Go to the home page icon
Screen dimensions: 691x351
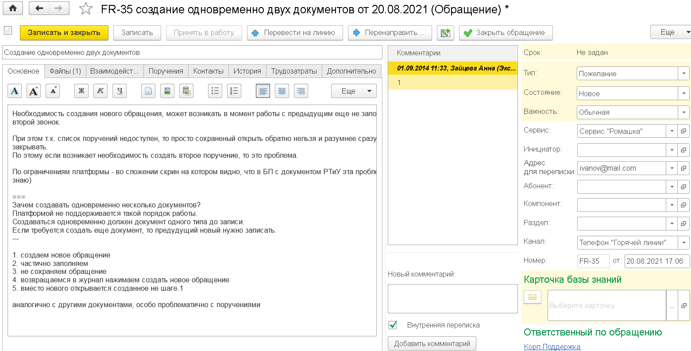(13, 8)
